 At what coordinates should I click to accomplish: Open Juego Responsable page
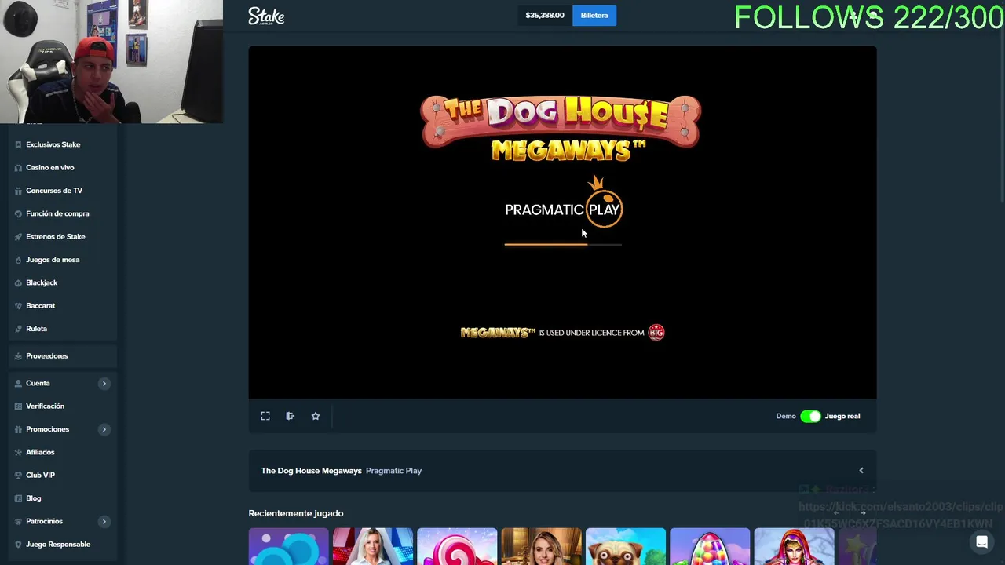[58, 544]
